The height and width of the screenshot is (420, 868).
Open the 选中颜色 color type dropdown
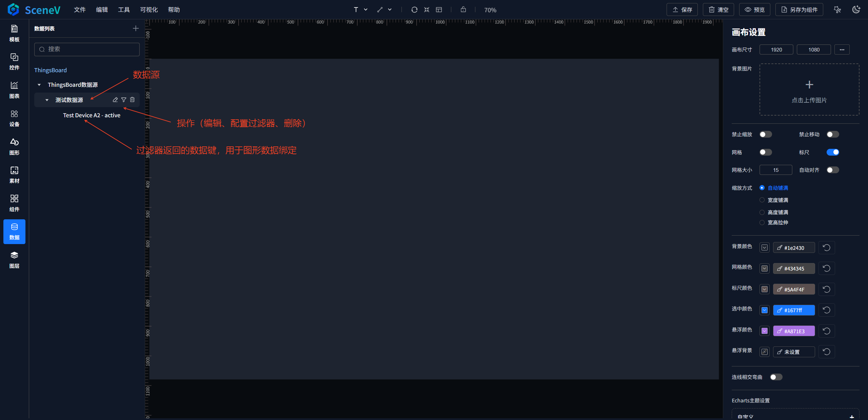[x=765, y=310]
